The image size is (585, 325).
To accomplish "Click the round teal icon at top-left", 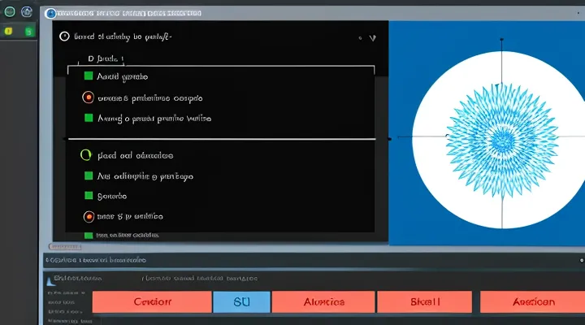I will point(10,12).
